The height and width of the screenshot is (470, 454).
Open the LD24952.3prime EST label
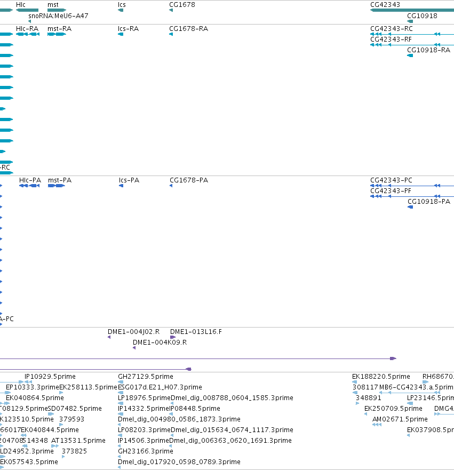pyautogui.click(x=27, y=451)
